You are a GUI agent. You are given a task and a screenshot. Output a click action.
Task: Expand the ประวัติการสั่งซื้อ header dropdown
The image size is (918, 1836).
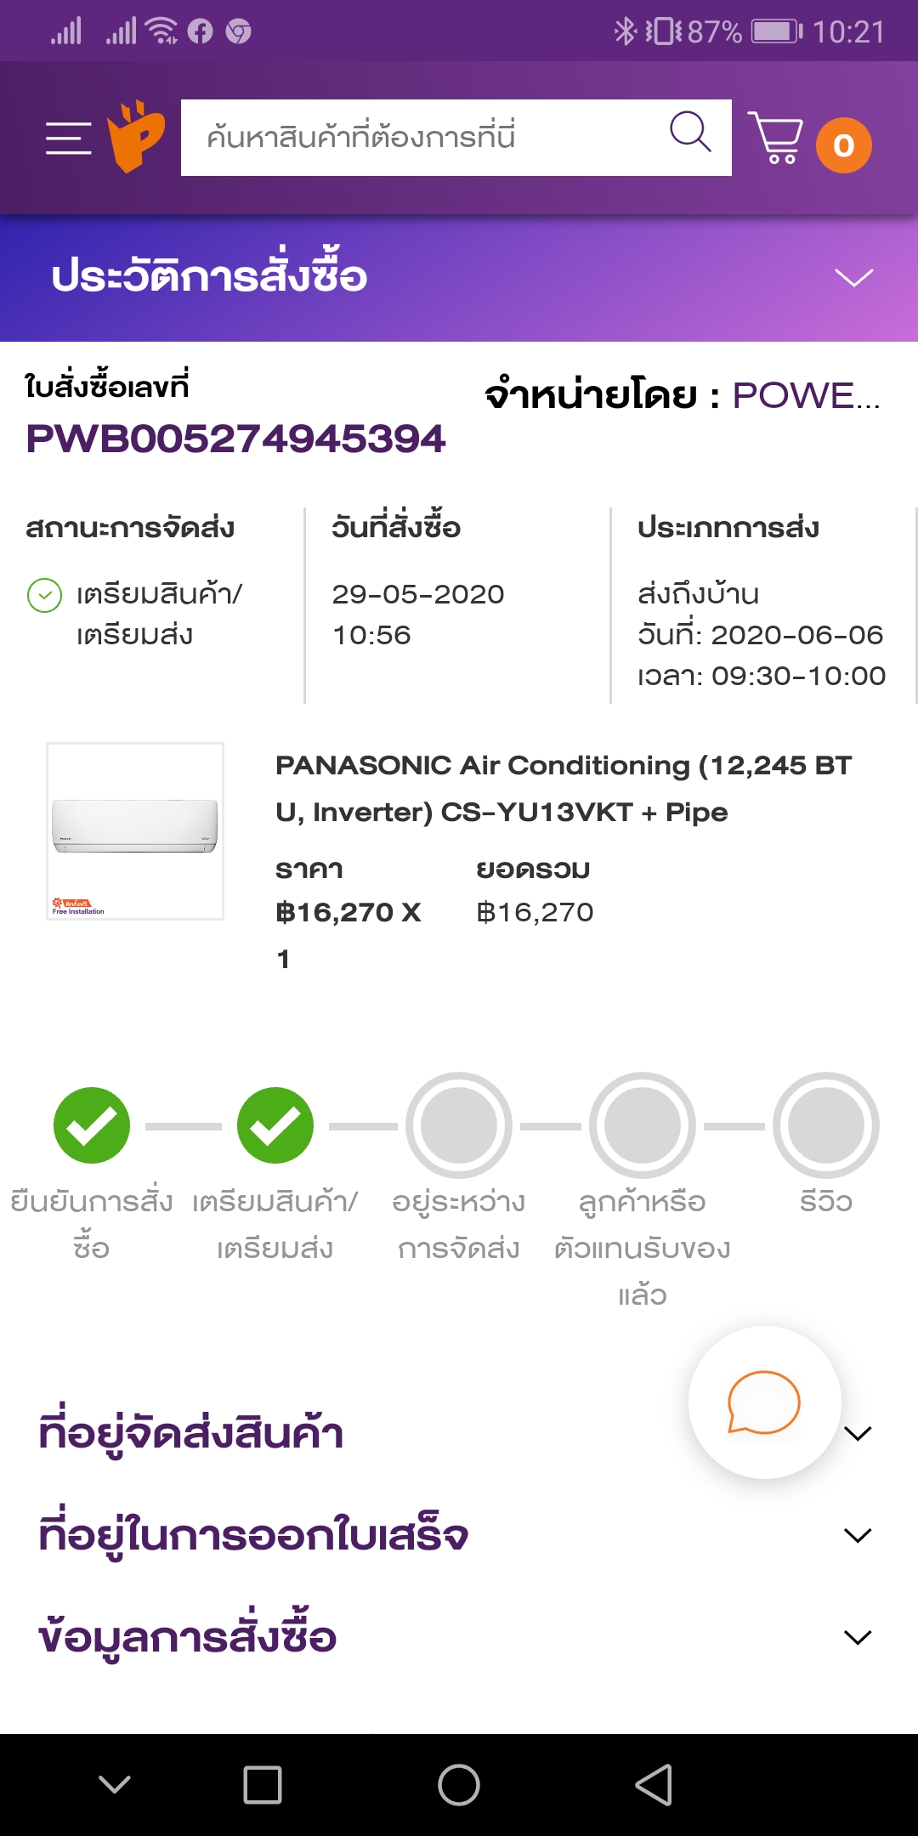[853, 278]
